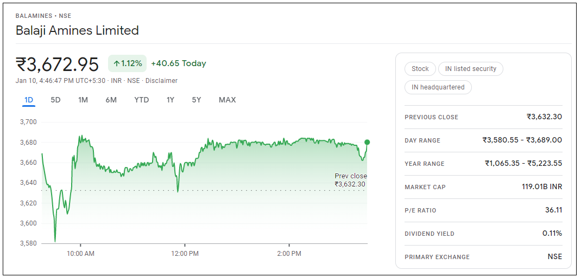Show the 1M price chart
581x277 pixels.
coord(83,100)
